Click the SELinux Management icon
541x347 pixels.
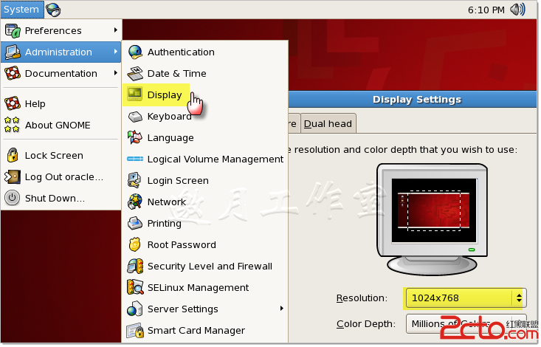click(x=135, y=288)
